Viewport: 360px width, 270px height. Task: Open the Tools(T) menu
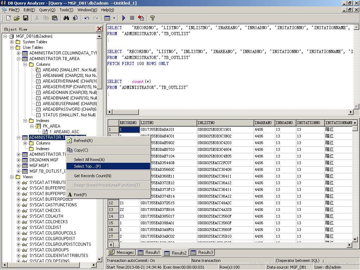tap(66, 10)
